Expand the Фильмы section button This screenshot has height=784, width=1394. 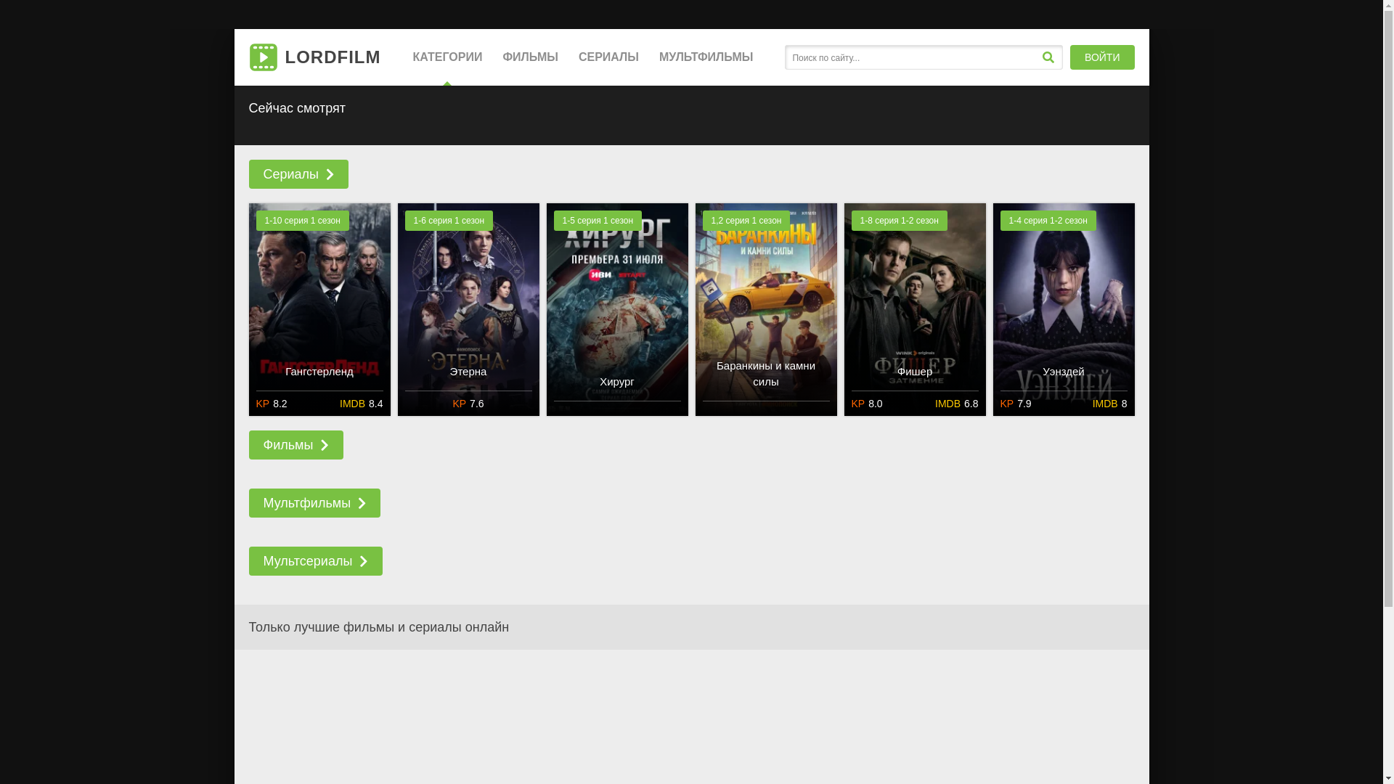pyautogui.click(x=295, y=445)
